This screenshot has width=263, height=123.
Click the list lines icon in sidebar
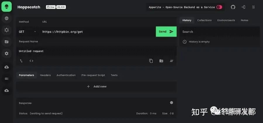coord(6,79)
